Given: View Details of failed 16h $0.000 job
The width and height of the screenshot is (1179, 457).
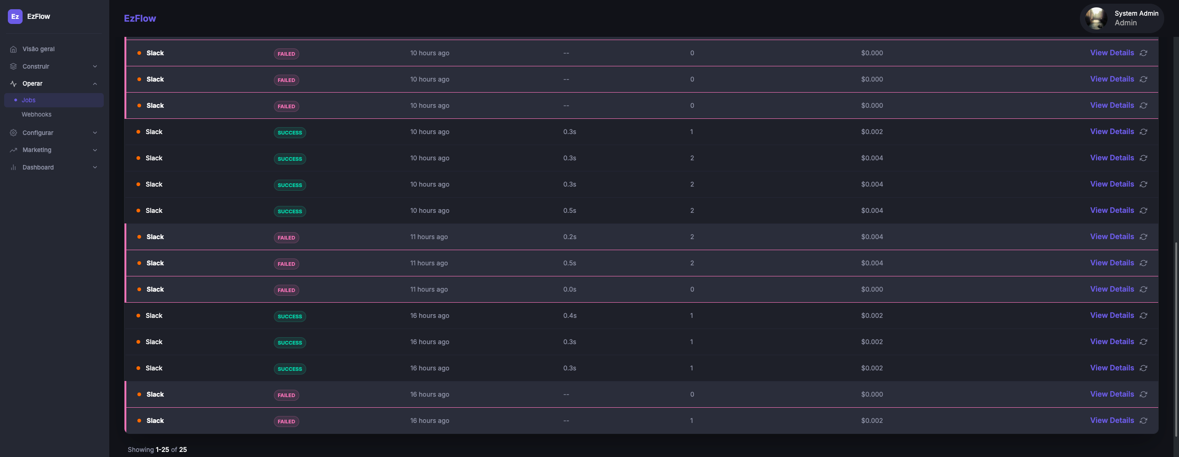Looking at the screenshot, I should click(1112, 394).
